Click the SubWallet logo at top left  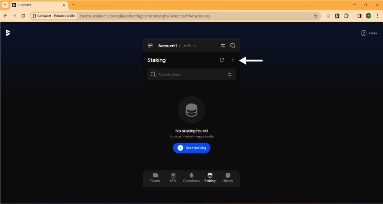(x=7, y=33)
